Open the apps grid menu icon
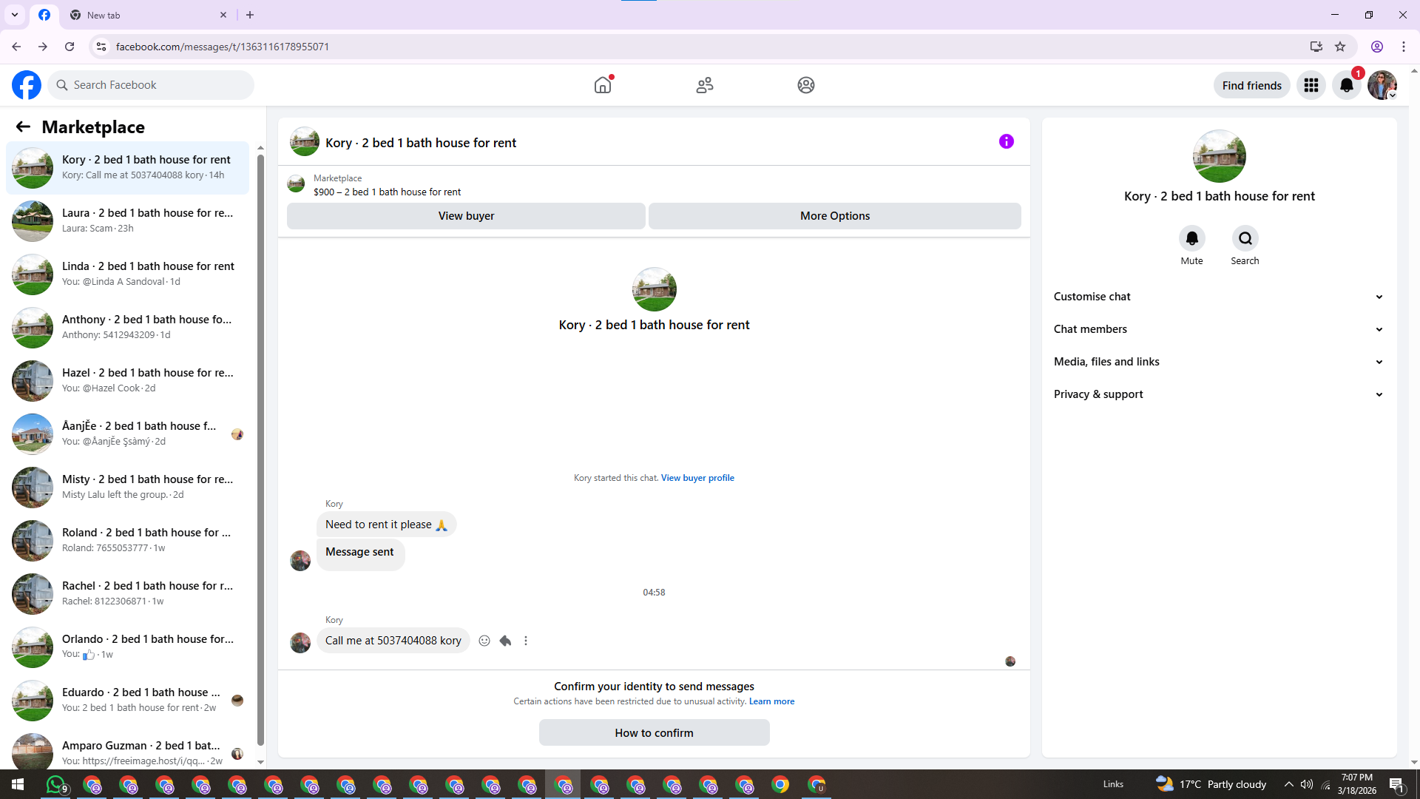 pos(1311,85)
